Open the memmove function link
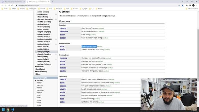This screenshot has width=199, height=112. pos(64,31)
